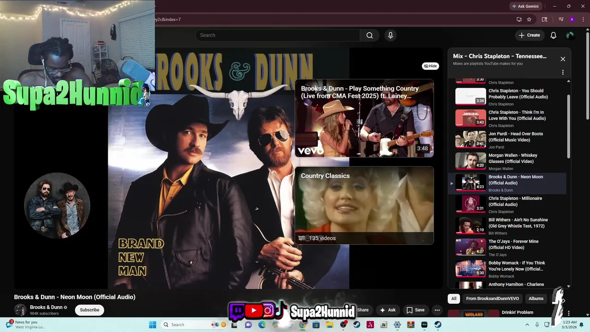Open Microsoft Store taskbar icon
590x332 pixels.
click(316, 325)
